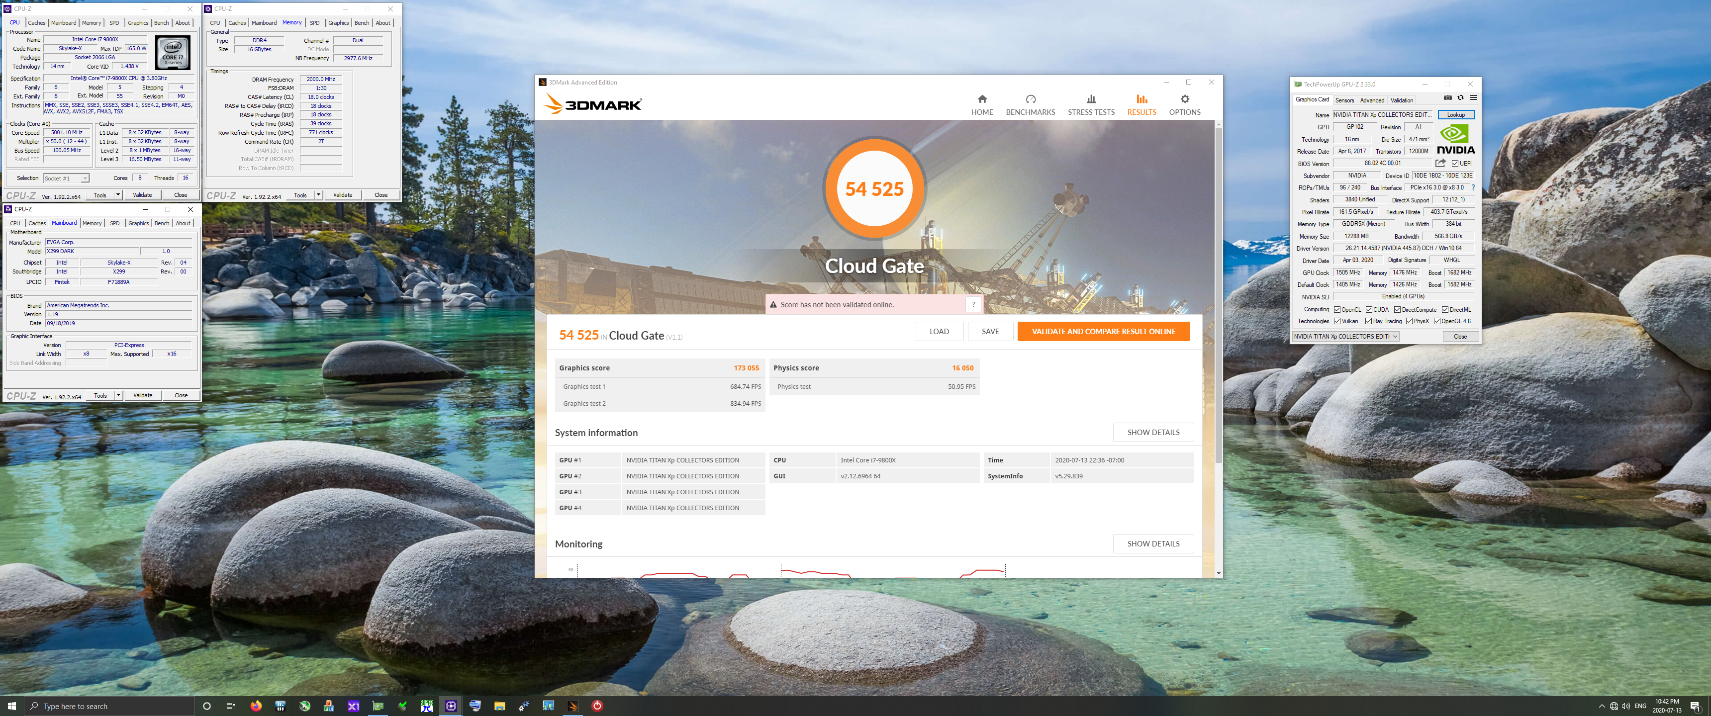Open Precision X1 from the taskbar

[353, 706]
